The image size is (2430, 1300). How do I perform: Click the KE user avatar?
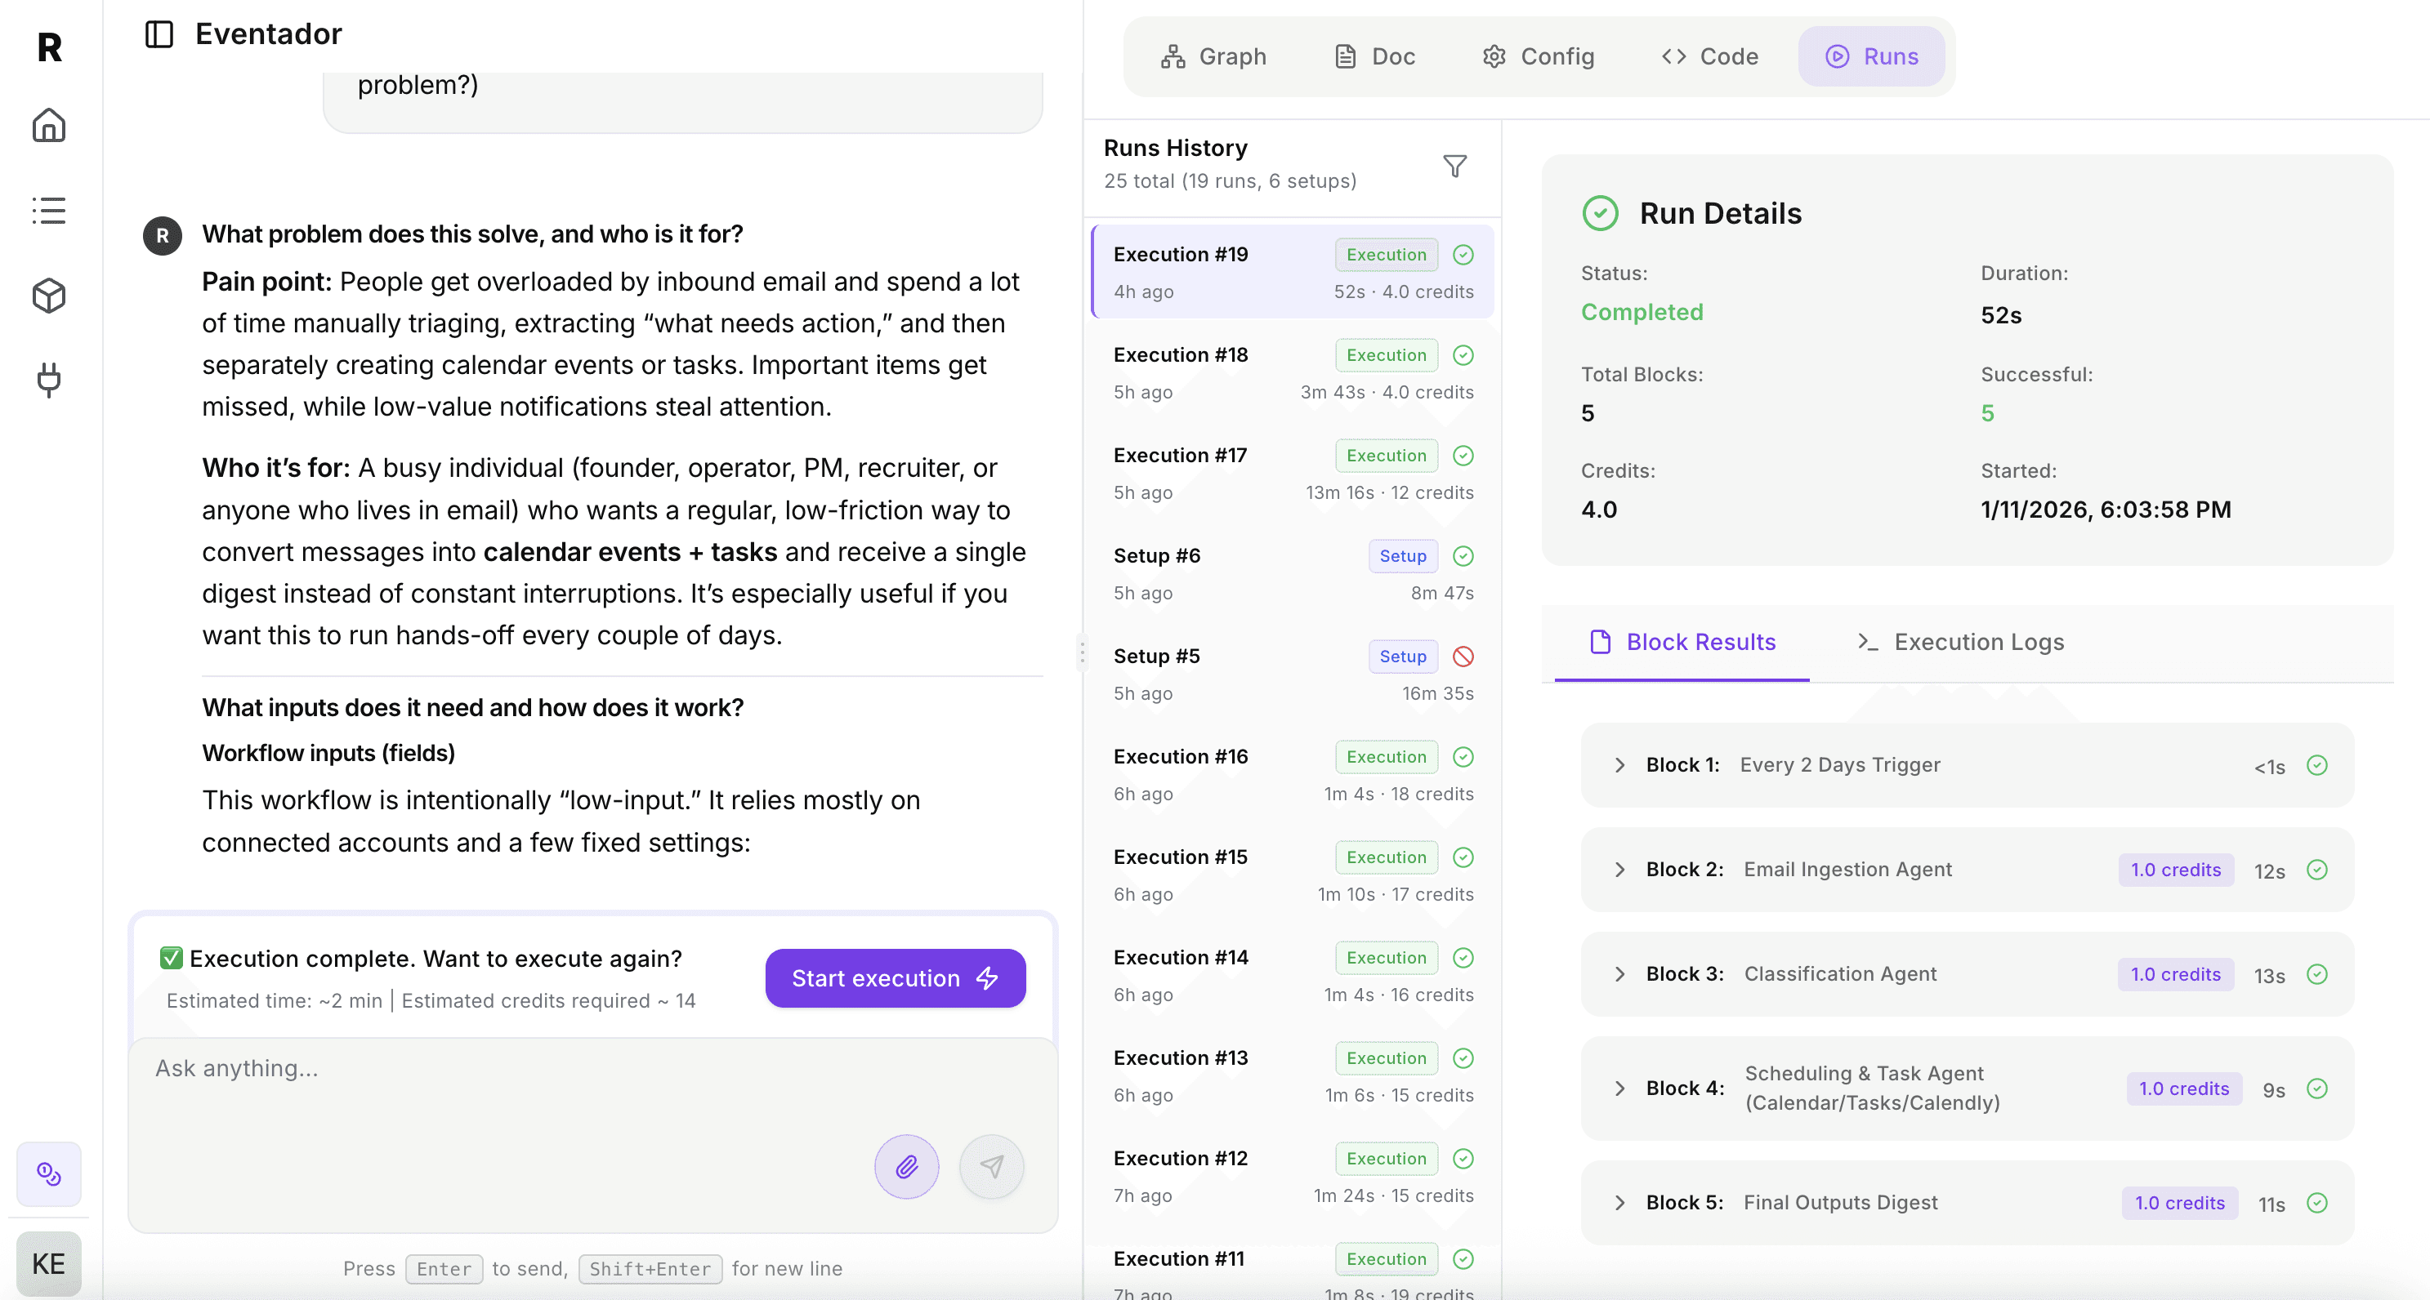coord(49,1263)
